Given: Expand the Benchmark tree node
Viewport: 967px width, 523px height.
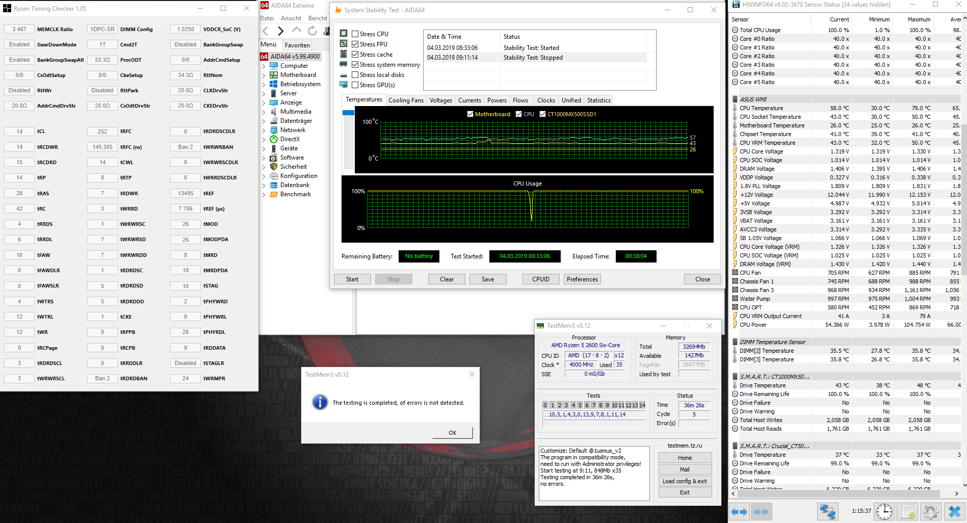Looking at the screenshot, I should point(264,194).
